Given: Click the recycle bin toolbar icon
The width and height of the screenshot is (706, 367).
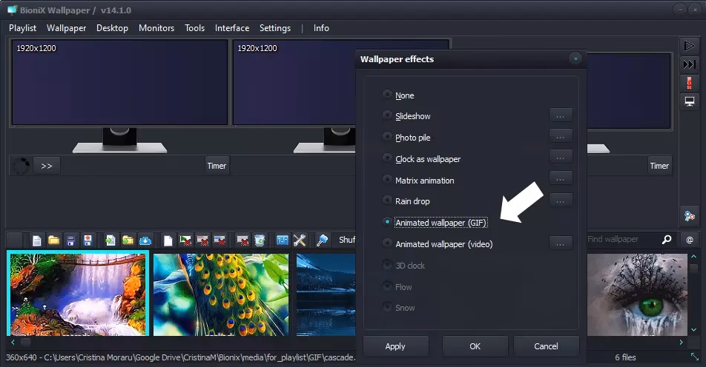Looking at the screenshot, I should point(260,240).
